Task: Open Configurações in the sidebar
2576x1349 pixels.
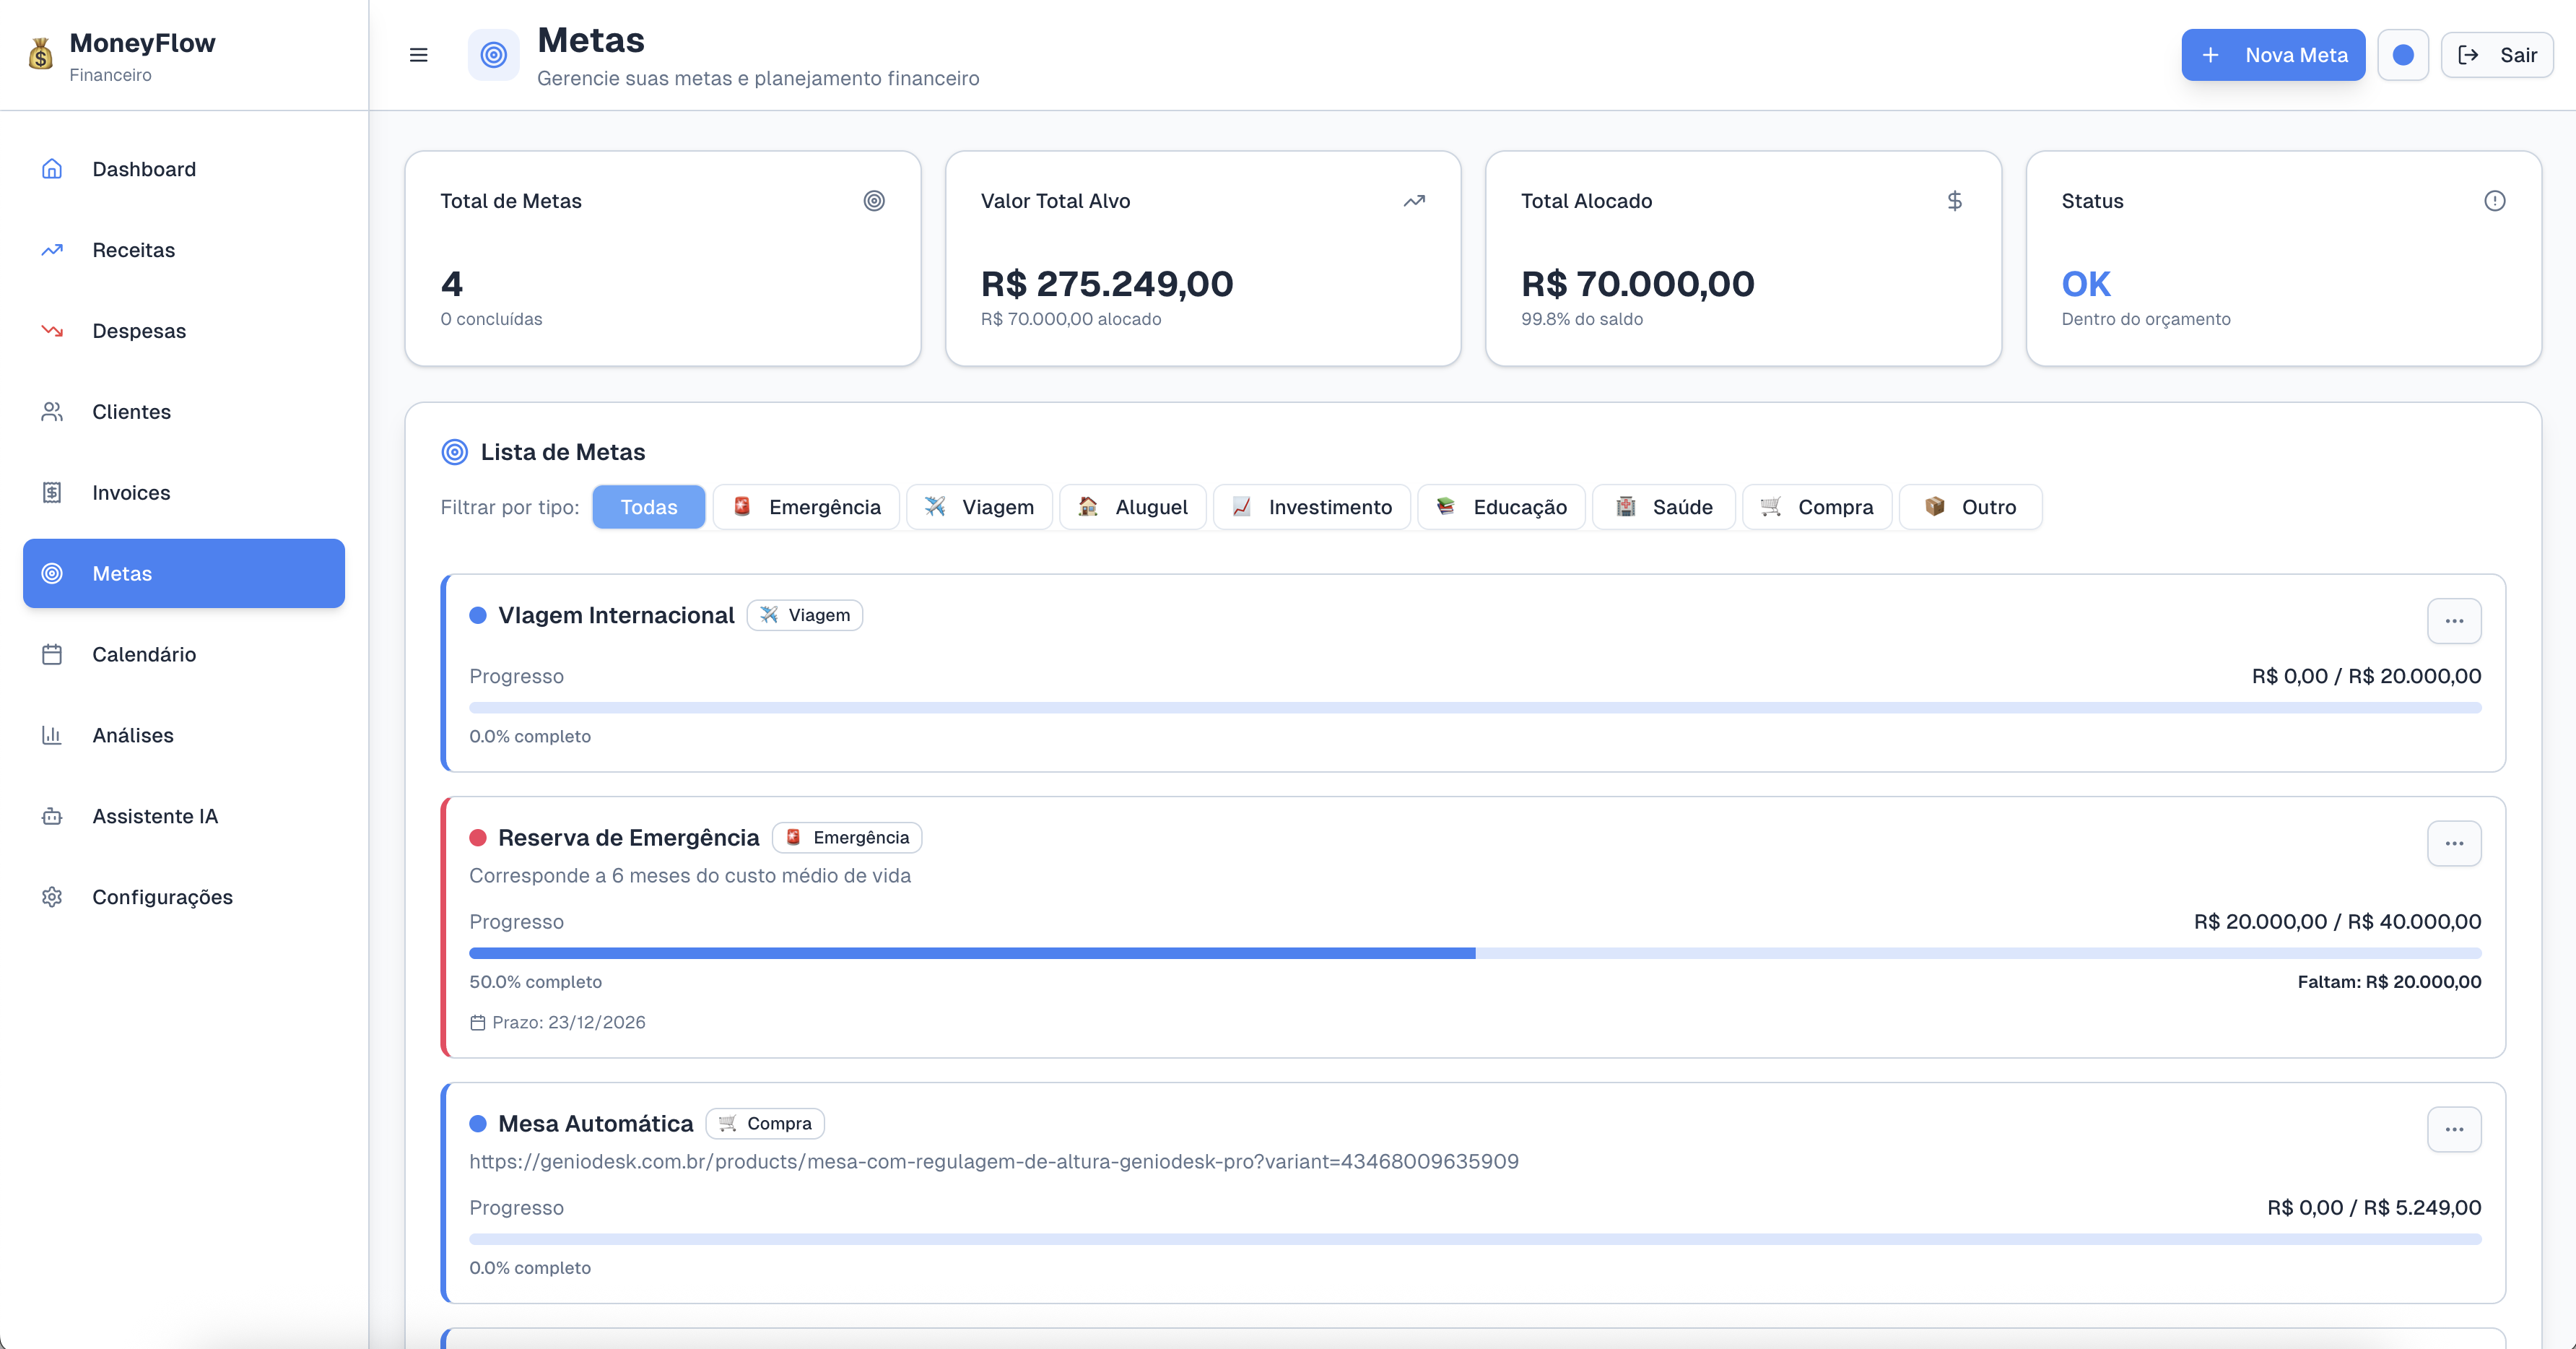Action: pos(184,897)
